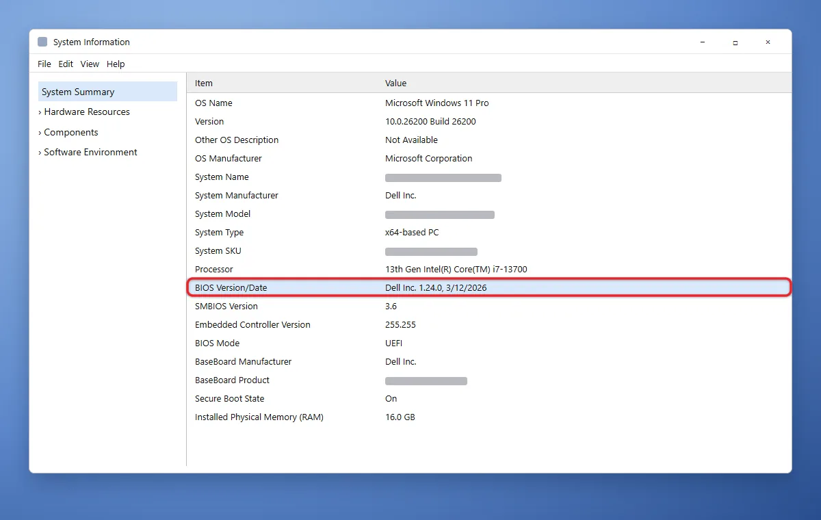This screenshot has height=520, width=821.
Task: Click the Microsoft Corporation value
Action: point(429,158)
